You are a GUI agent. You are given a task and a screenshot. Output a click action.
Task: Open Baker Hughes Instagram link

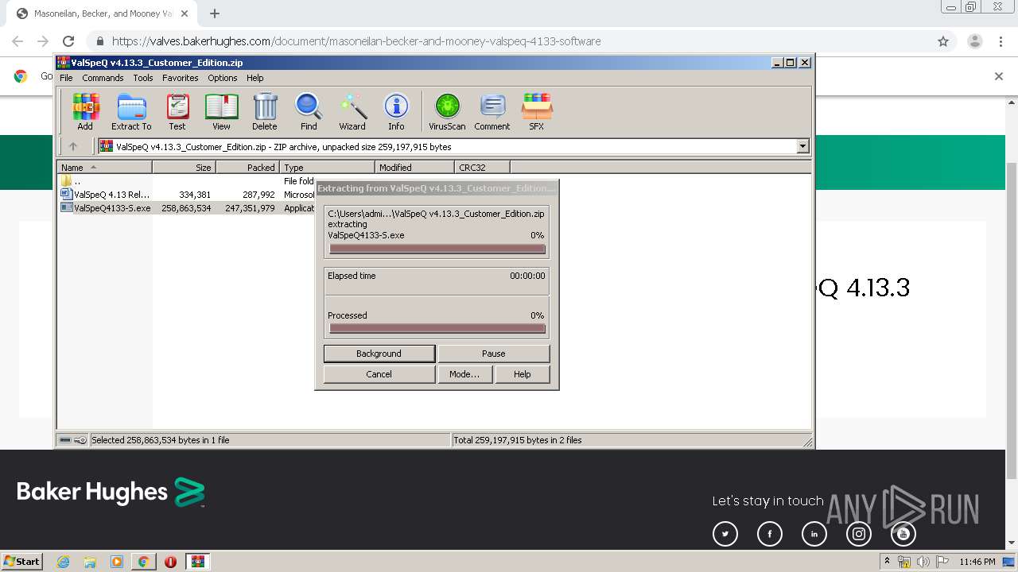859,535
